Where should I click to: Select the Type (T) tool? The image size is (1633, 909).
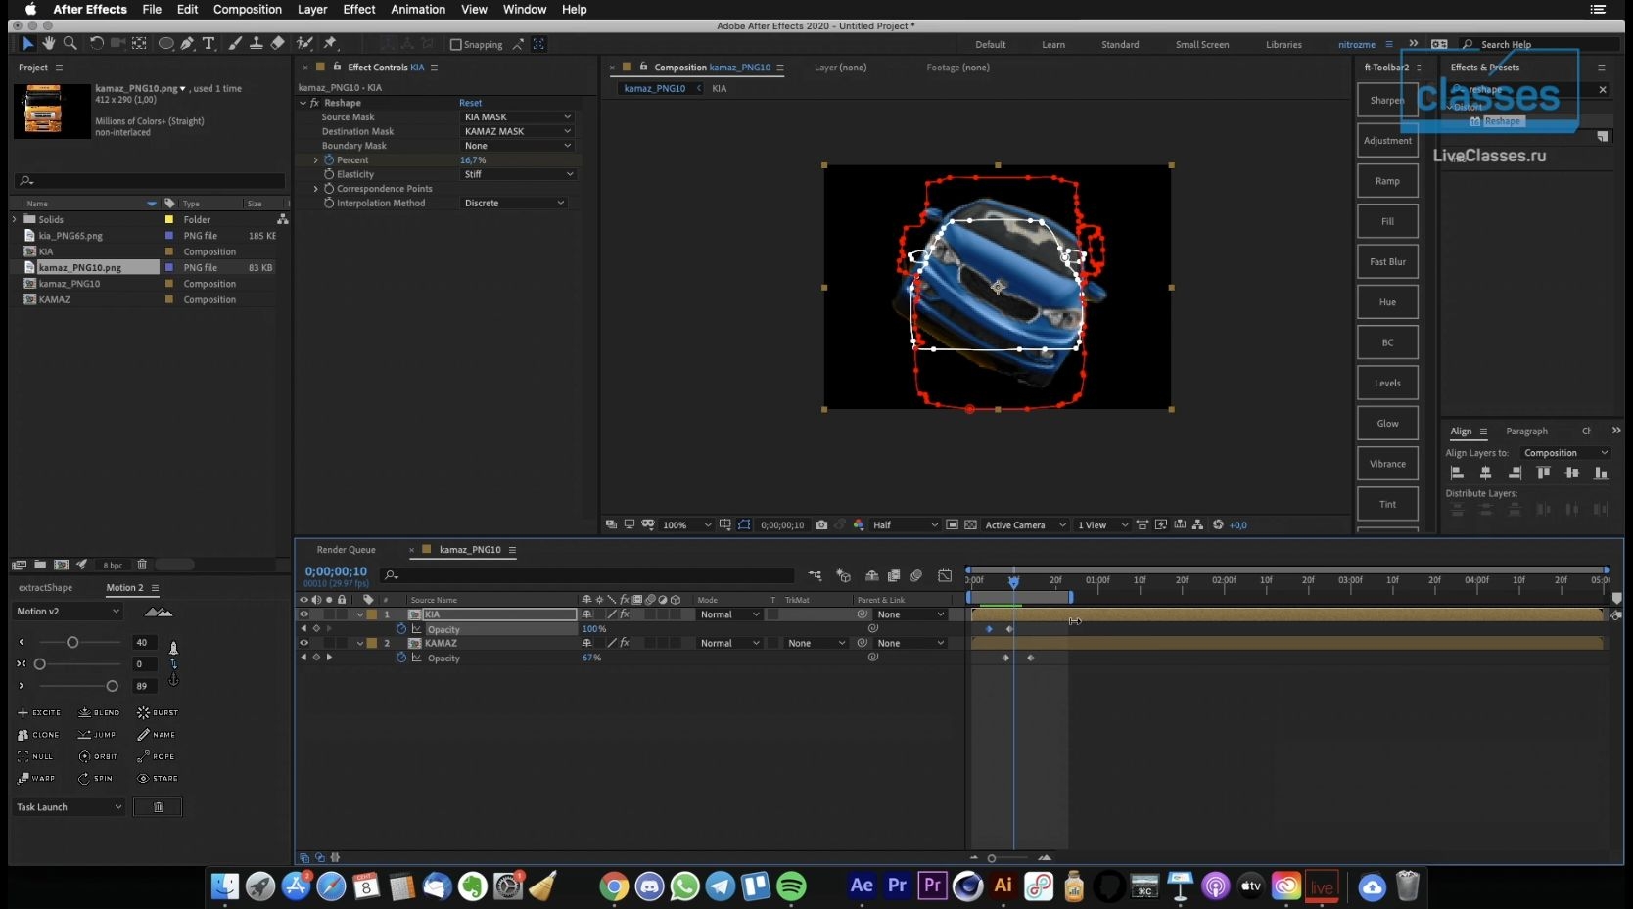[x=209, y=43]
